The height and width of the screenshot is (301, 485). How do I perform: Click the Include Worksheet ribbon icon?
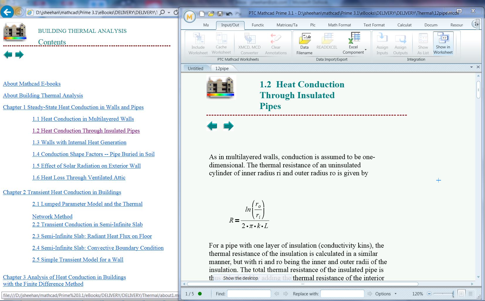[x=198, y=44]
